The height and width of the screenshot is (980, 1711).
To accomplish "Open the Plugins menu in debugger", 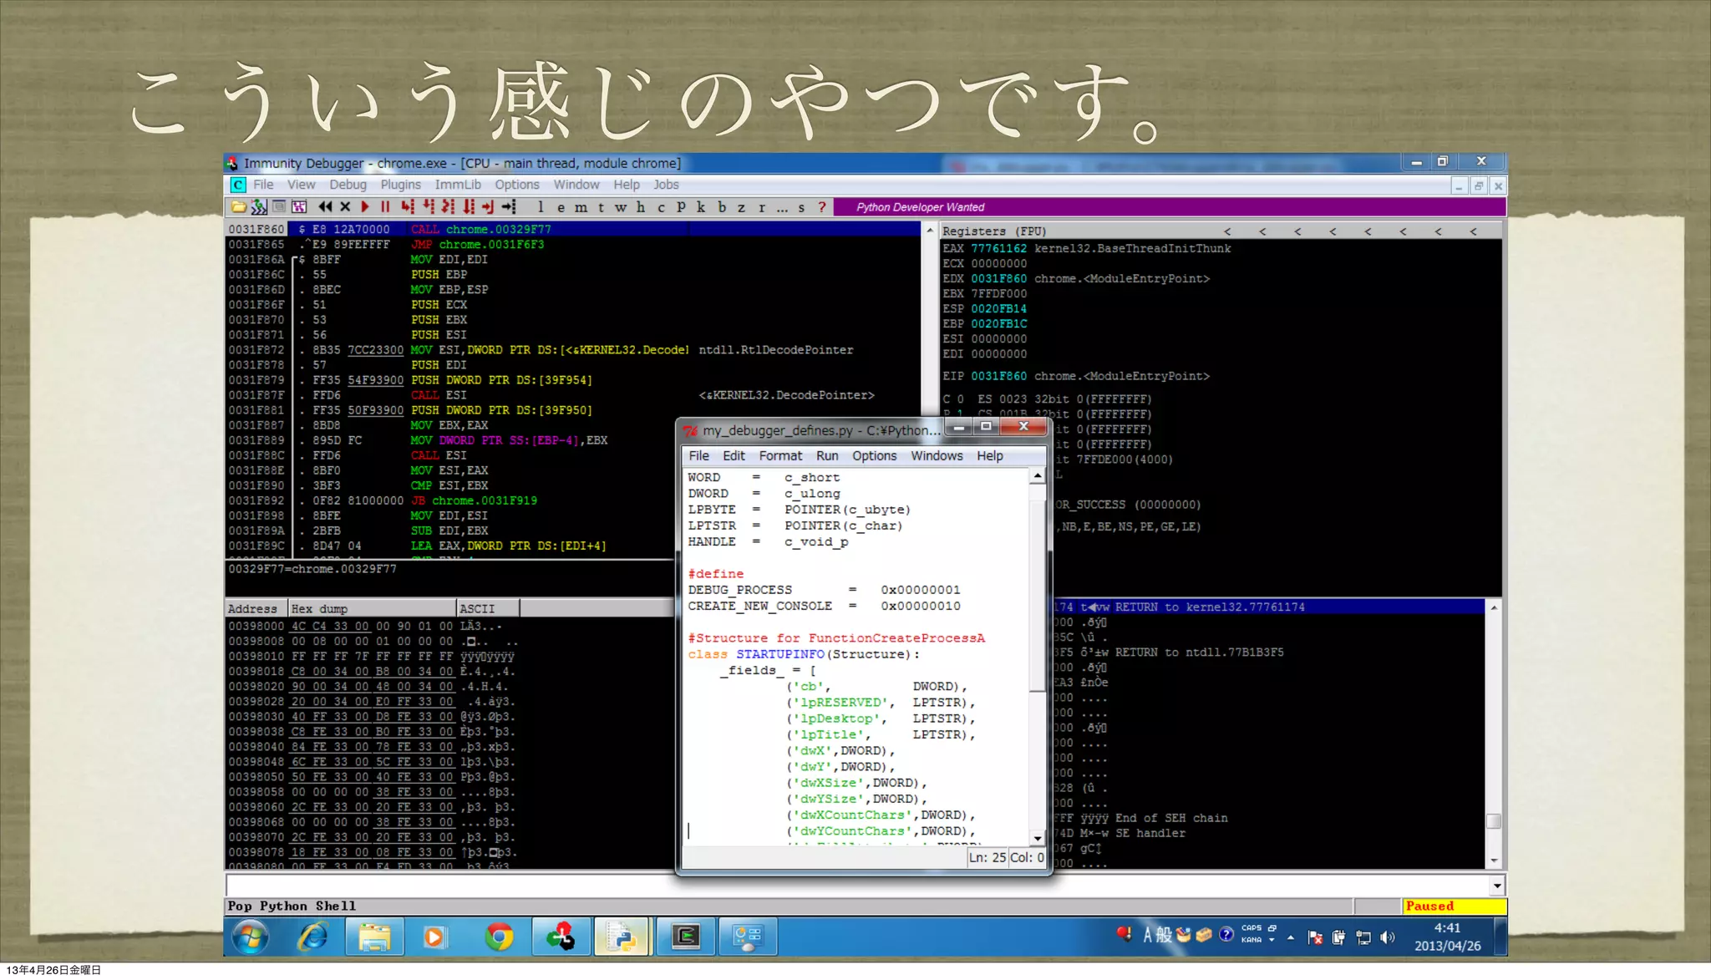I will coord(400,185).
